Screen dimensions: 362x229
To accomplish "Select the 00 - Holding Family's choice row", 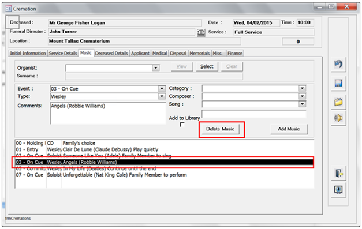I will [165, 143].
